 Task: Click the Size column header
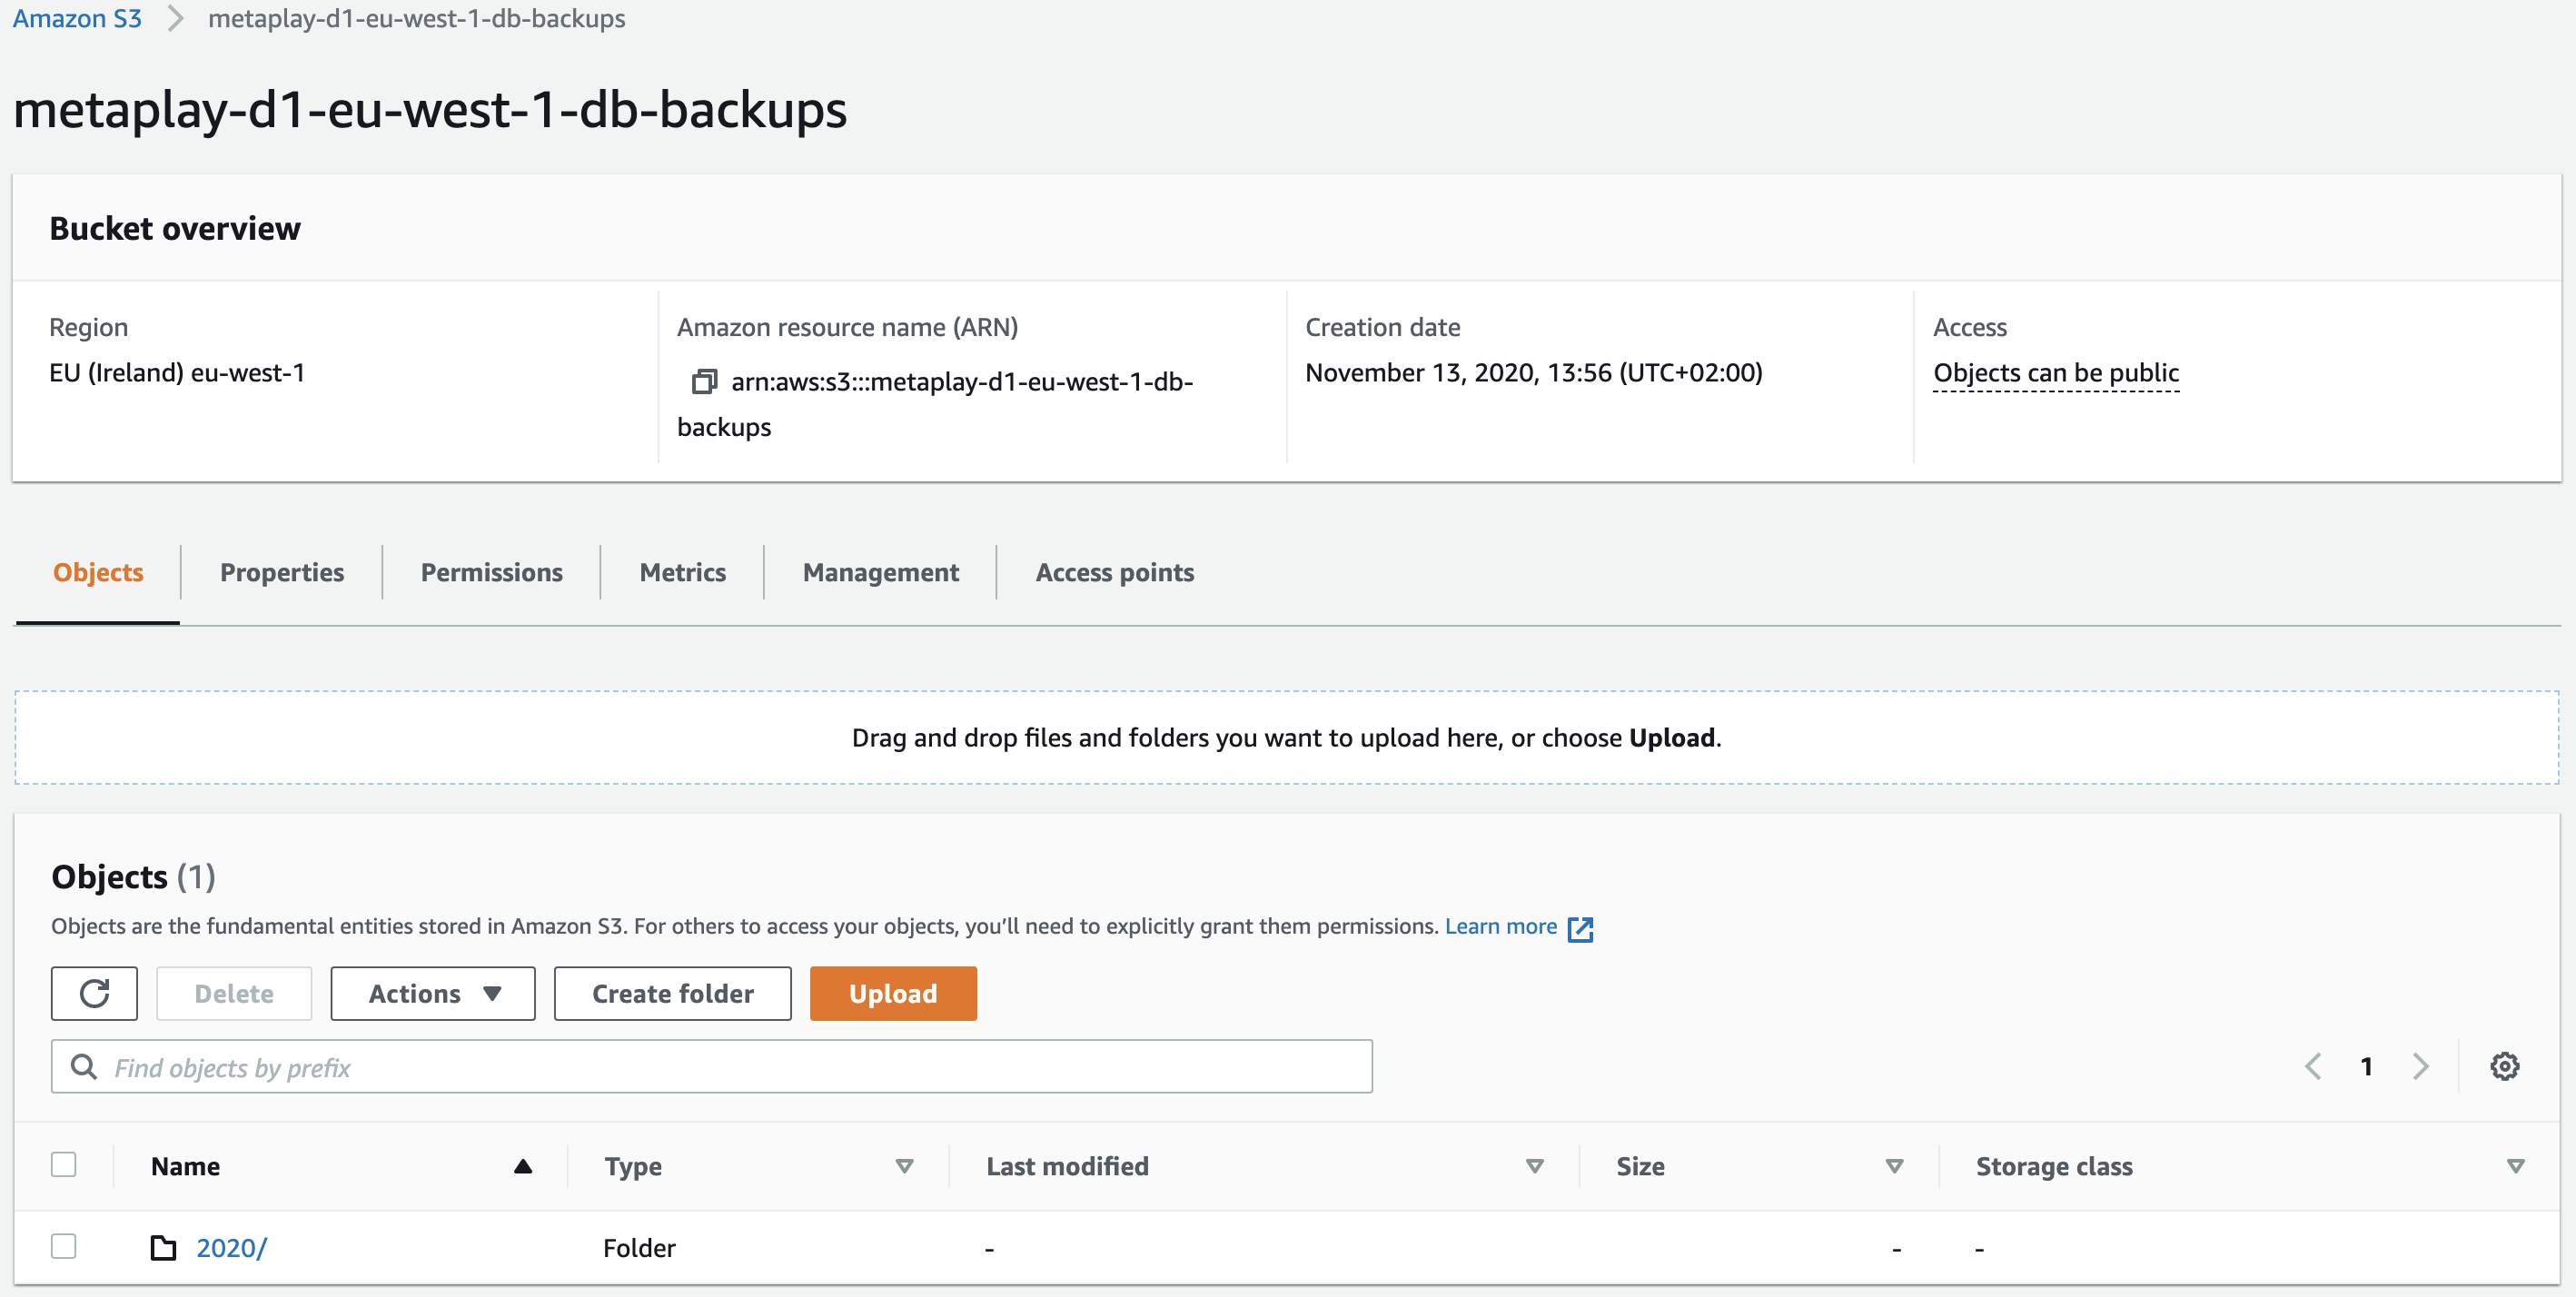click(x=1640, y=1166)
